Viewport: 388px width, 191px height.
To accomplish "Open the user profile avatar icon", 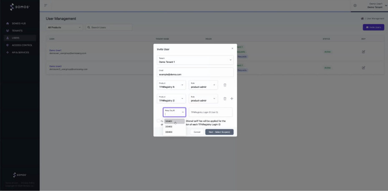I will (x=355, y=5).
